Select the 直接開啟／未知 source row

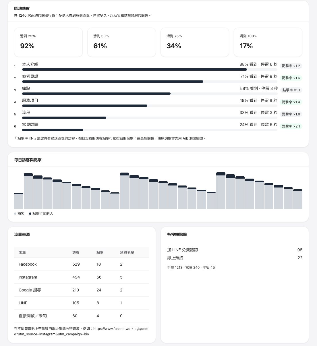pyautogui.click(x=82, y=316)
